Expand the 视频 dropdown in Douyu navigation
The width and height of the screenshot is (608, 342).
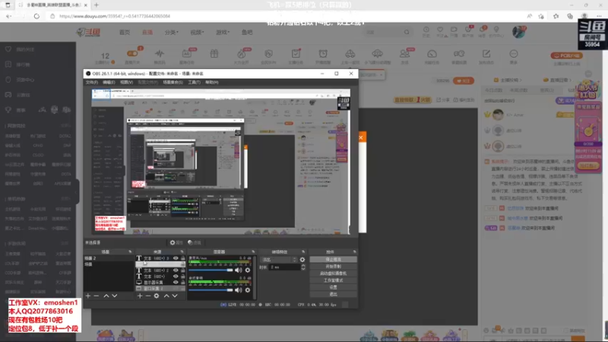(x=197, y=33)
